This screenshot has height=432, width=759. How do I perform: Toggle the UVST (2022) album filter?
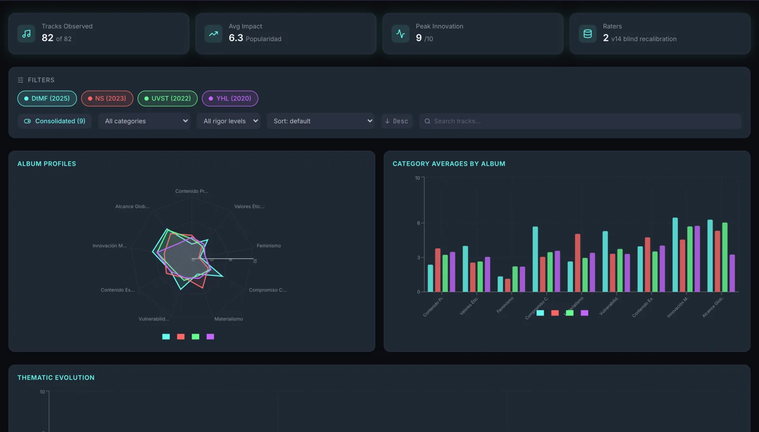pyautogui.click(x=167, y=99)
